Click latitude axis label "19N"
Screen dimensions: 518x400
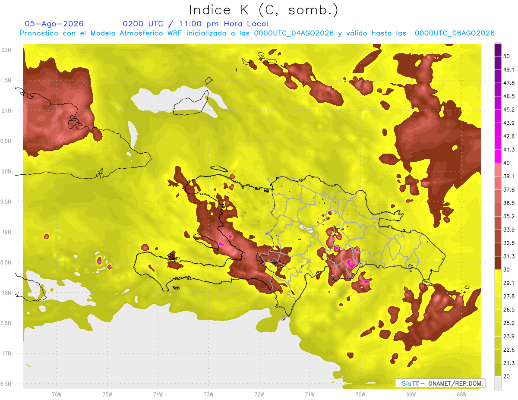click(6, 232)
